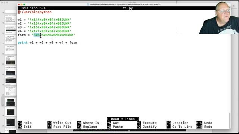This screenshot has width=239, height=134.
Task: Click the '[ Read 9 lines ]' status message
Action: (123, 119)
